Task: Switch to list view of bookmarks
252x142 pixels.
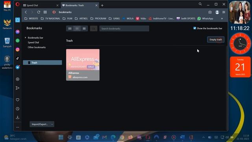Action: pos(84,29)
